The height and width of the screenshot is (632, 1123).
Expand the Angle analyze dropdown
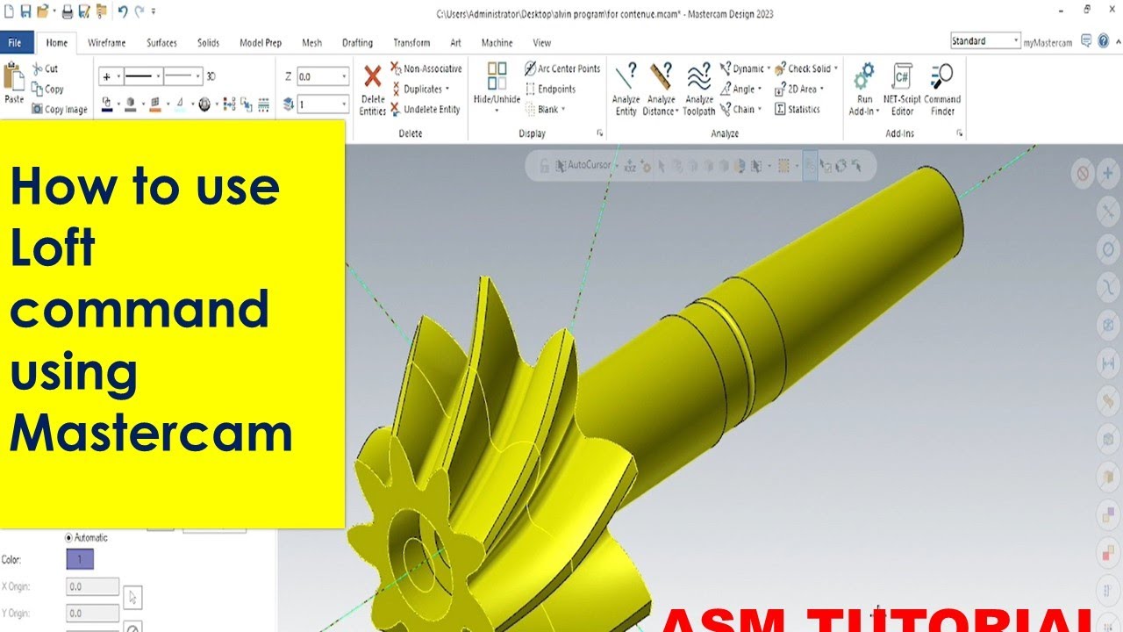point(759,89)
